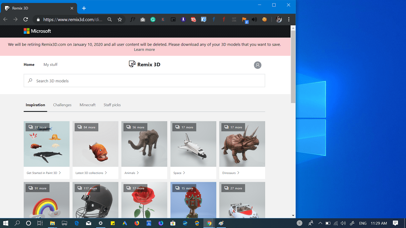Viewport: 406px width, 228px height.
Task: Click the 11:29 AM clock
Action: [379, 223]
